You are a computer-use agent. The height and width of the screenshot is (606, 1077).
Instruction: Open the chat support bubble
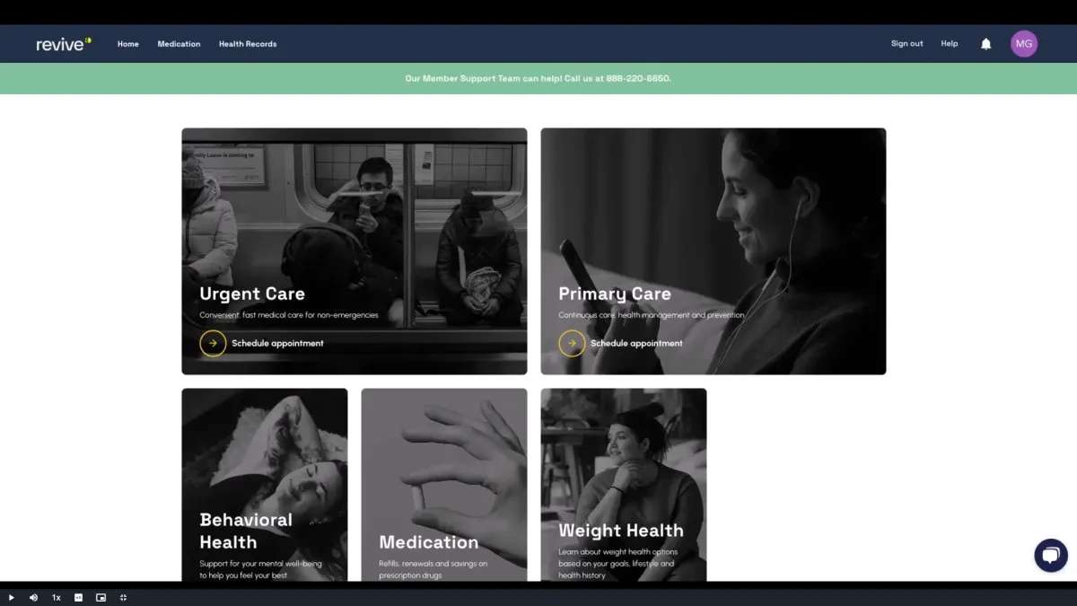click(x=1051, y=555)
